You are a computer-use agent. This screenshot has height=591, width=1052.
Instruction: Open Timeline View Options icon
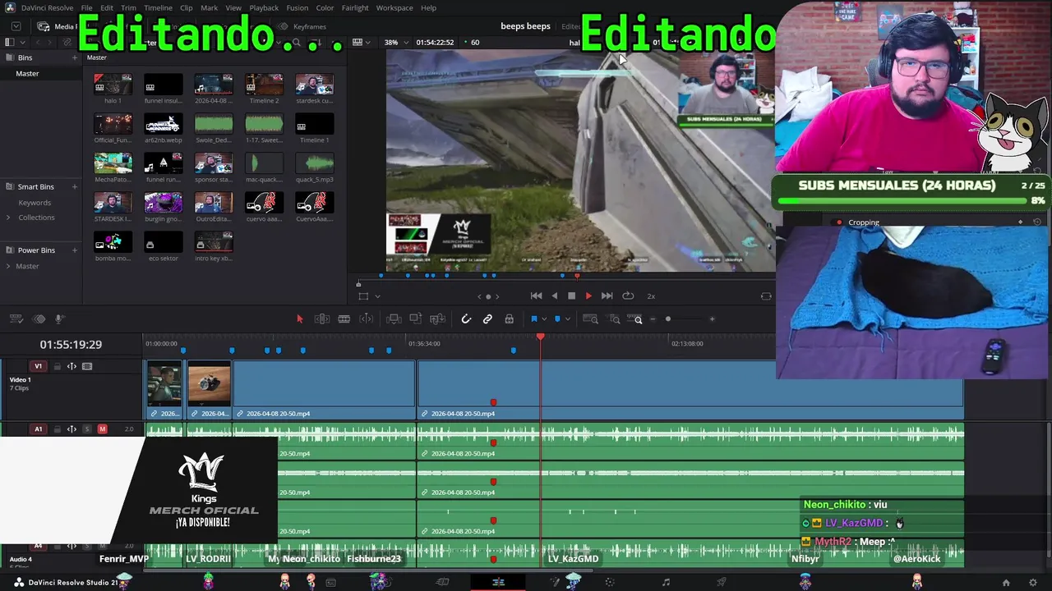(x=17, y=319)
